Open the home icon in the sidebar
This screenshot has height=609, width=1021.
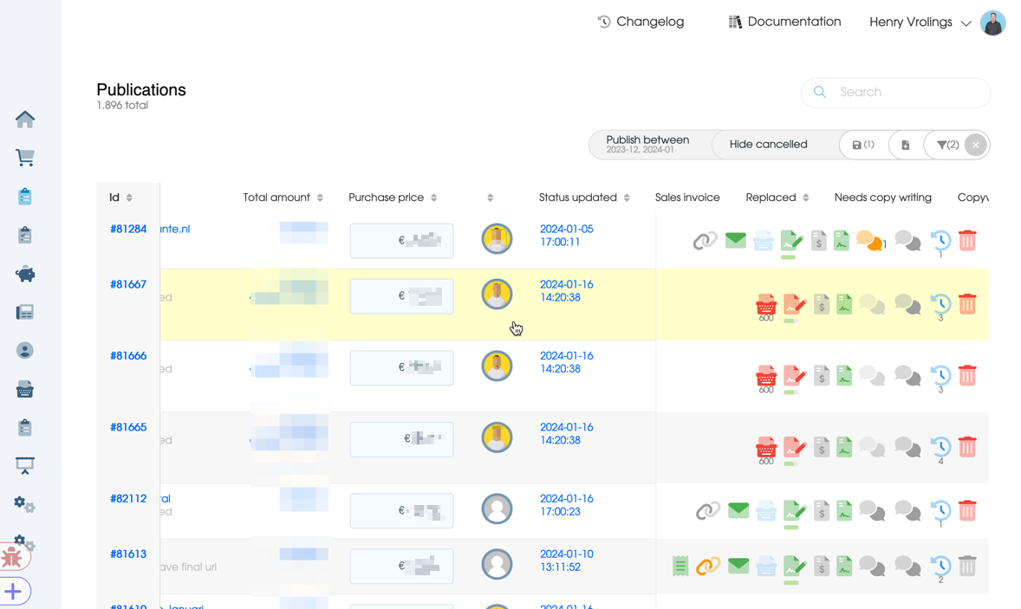click(25, 119)
